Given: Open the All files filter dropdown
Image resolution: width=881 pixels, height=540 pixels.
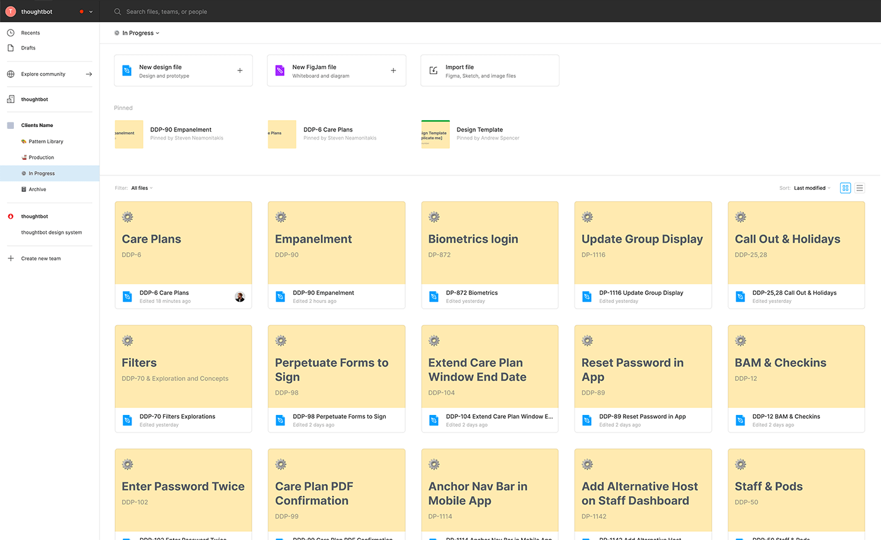Looking at the screenshot, I should 142,188.
